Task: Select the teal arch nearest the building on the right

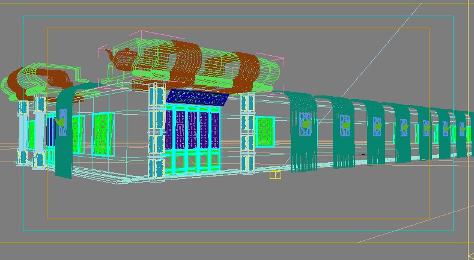Action: click(303, 132)
